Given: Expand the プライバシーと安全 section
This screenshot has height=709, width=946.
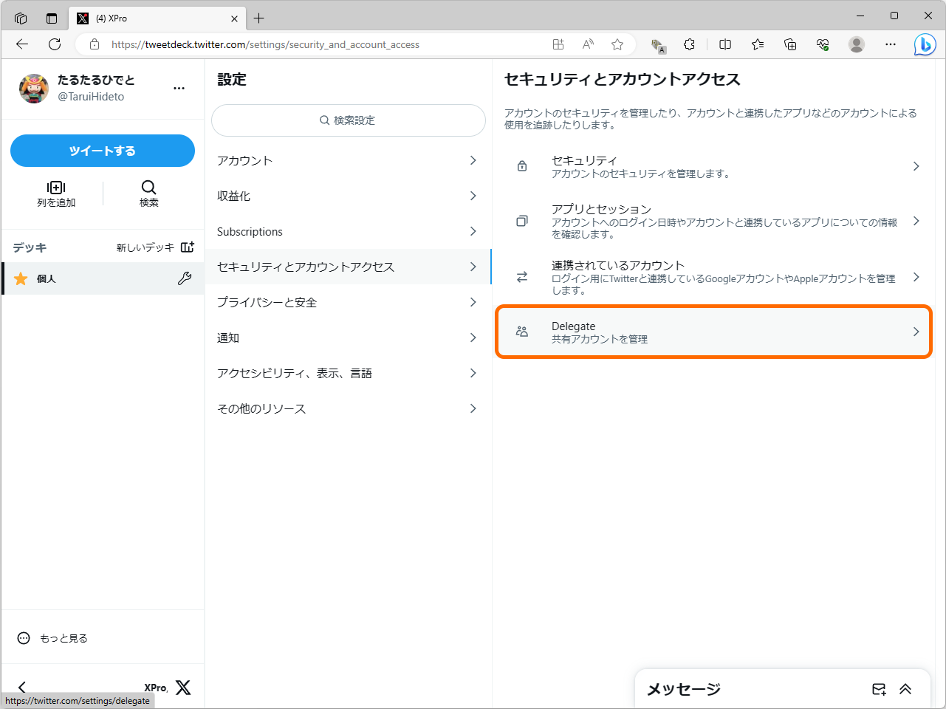Looking at the screenshot, I should point(347,302).
